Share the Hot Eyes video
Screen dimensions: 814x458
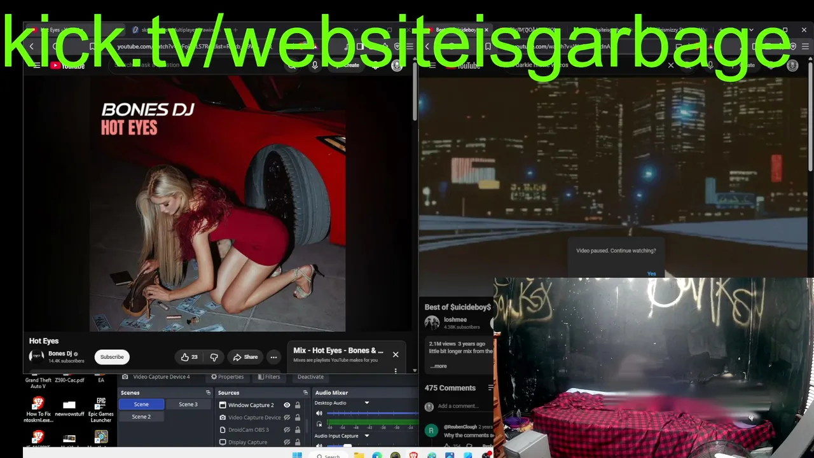coord(245,357)
